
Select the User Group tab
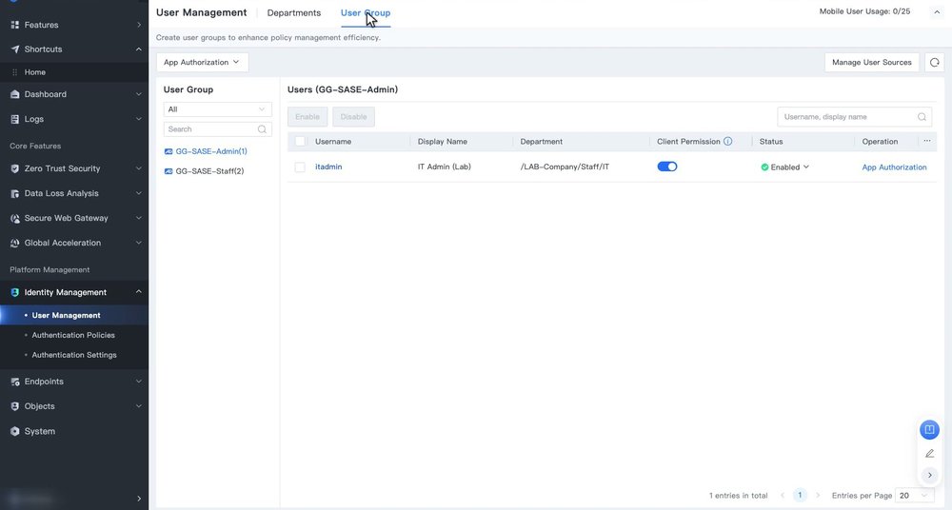[x=366, y=12]
